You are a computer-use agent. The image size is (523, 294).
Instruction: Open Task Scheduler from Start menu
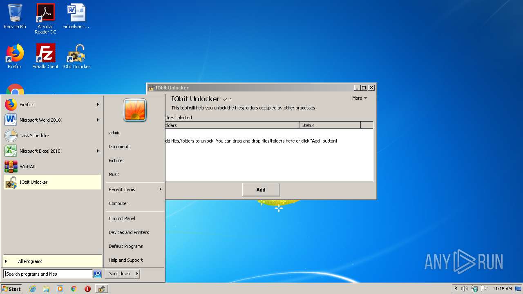click(x=52, y=136)
